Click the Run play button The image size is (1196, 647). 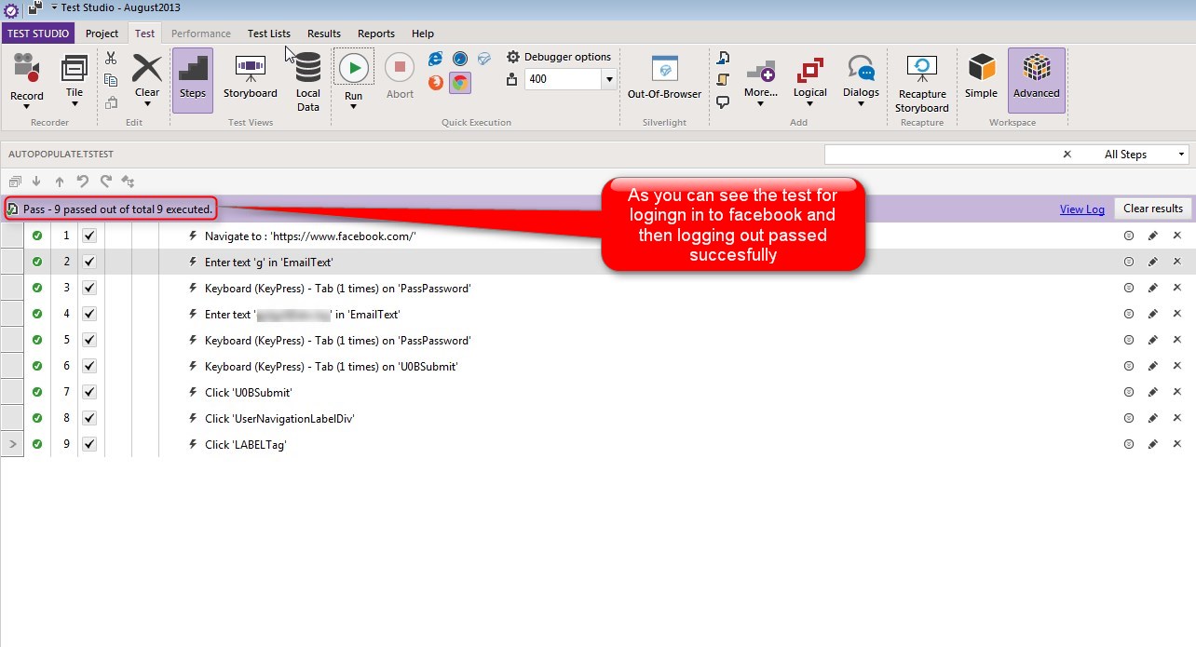coord(353,67)
